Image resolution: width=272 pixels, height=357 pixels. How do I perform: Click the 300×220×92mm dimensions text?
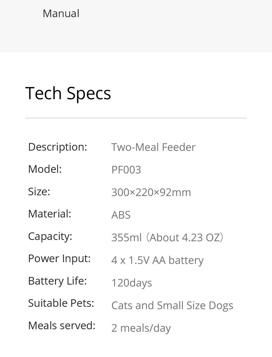pyautogui.click(x=151, y=193)
